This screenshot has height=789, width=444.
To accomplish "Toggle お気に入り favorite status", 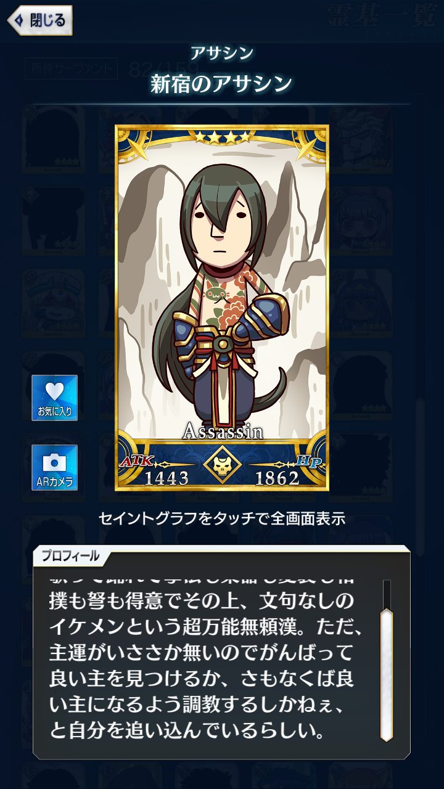I will point(54,398).
